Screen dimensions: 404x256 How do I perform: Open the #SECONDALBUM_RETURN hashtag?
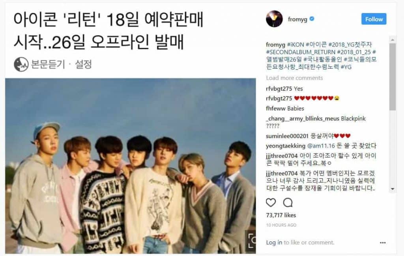pos(301,52)
